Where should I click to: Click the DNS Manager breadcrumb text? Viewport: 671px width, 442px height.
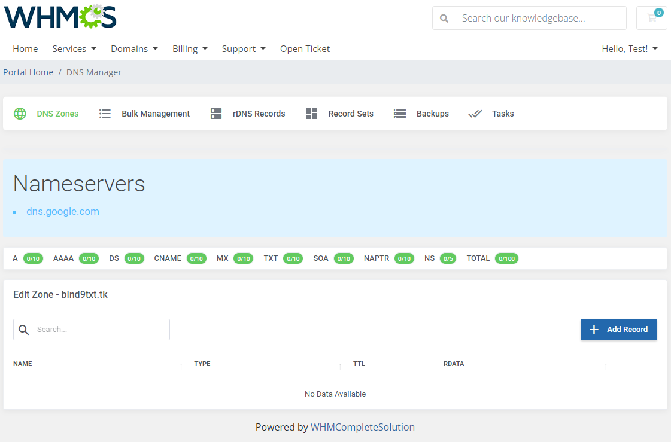[94, 72]
